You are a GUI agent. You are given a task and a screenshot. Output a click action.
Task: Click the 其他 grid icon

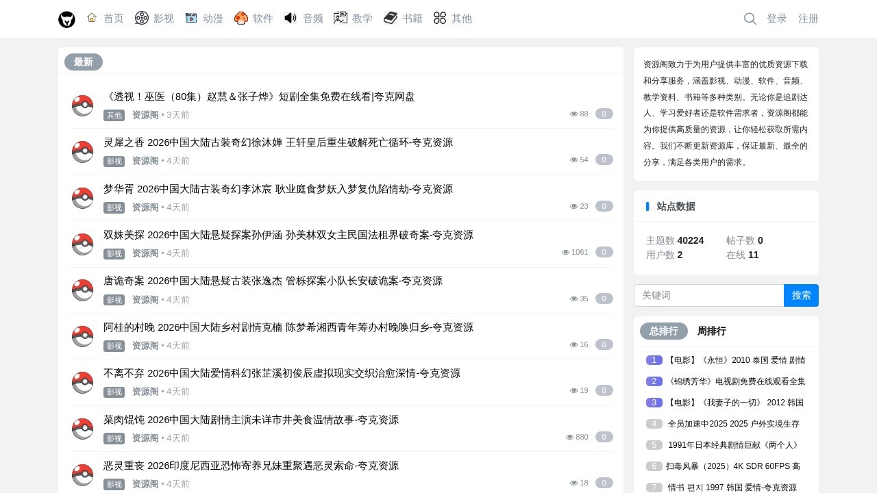pyautogui.click(x=440, y=18)
